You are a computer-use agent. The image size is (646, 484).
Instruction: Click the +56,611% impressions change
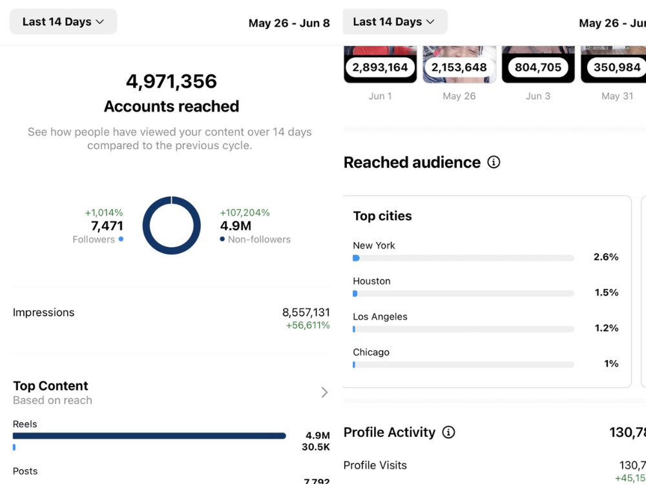coord(307,325)
